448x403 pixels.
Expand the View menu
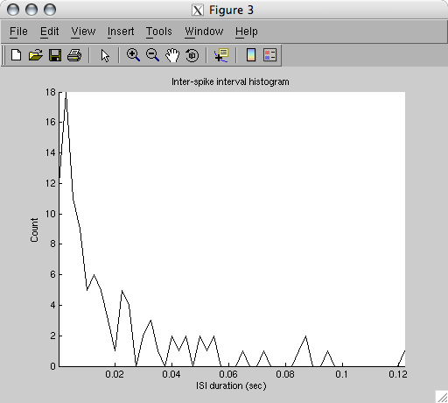pyautogui.click(x=83, y=32)
